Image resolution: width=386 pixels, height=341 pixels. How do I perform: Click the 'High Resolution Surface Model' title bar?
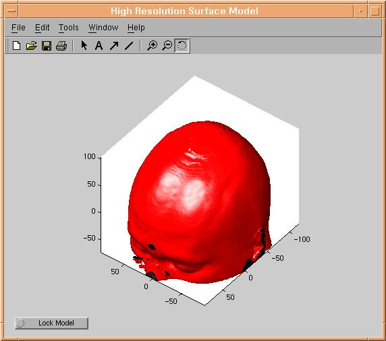click(x=185, y=11)
